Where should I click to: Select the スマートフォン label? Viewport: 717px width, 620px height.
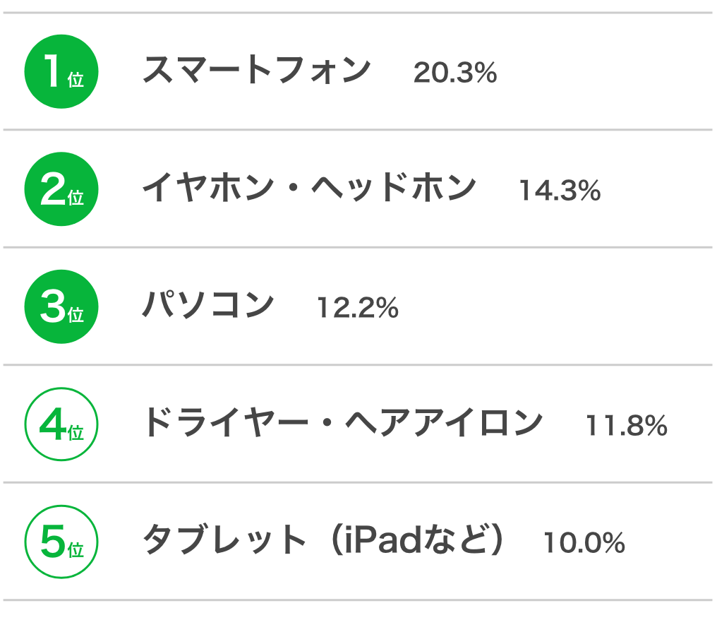[257, 70]
